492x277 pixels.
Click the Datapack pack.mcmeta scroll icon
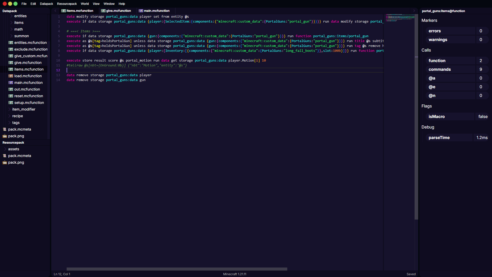tap(5, 129)
